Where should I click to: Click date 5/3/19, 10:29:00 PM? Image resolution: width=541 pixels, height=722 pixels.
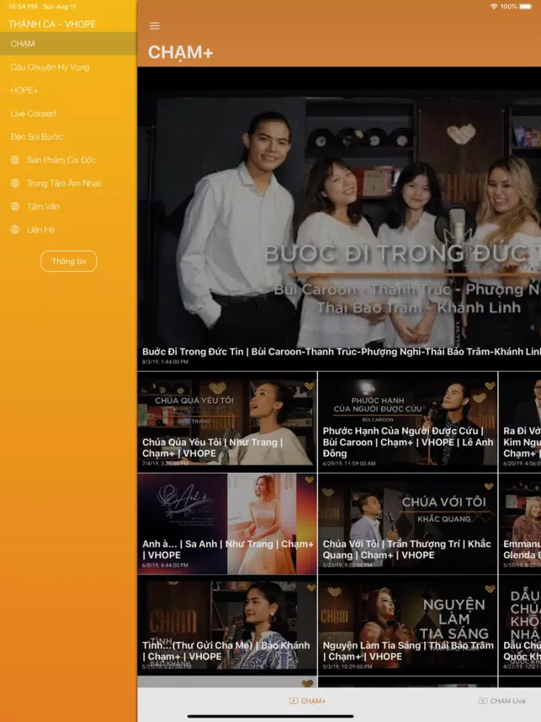348,666
